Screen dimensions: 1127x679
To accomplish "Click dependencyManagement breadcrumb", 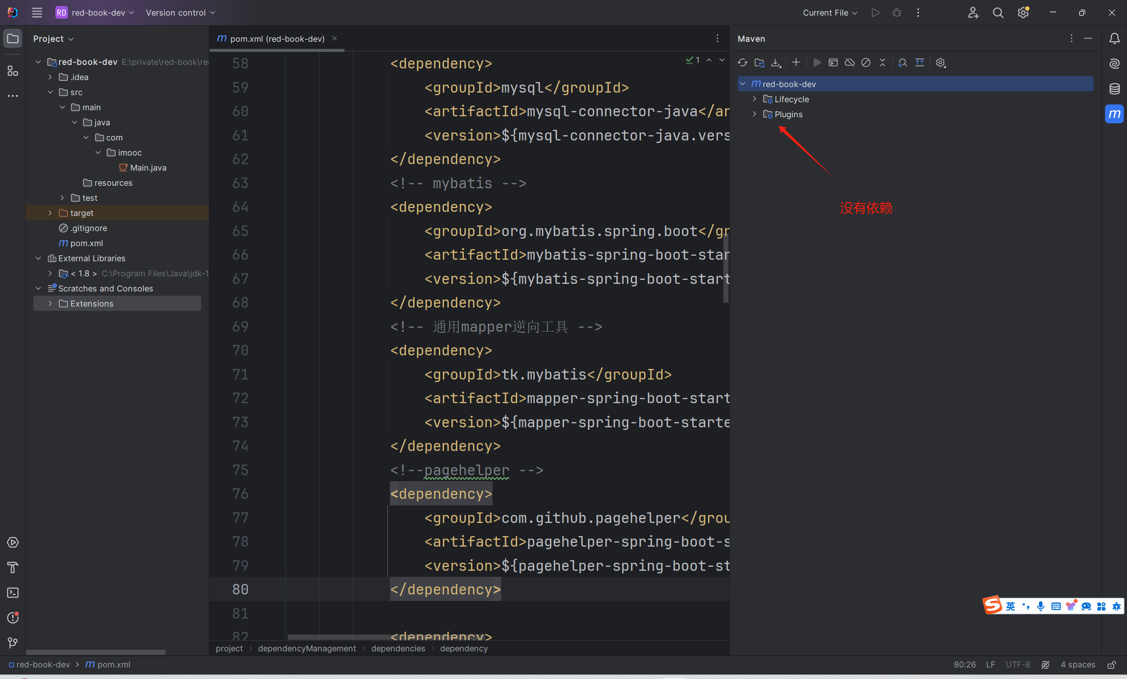I will [x=307, y=648].
